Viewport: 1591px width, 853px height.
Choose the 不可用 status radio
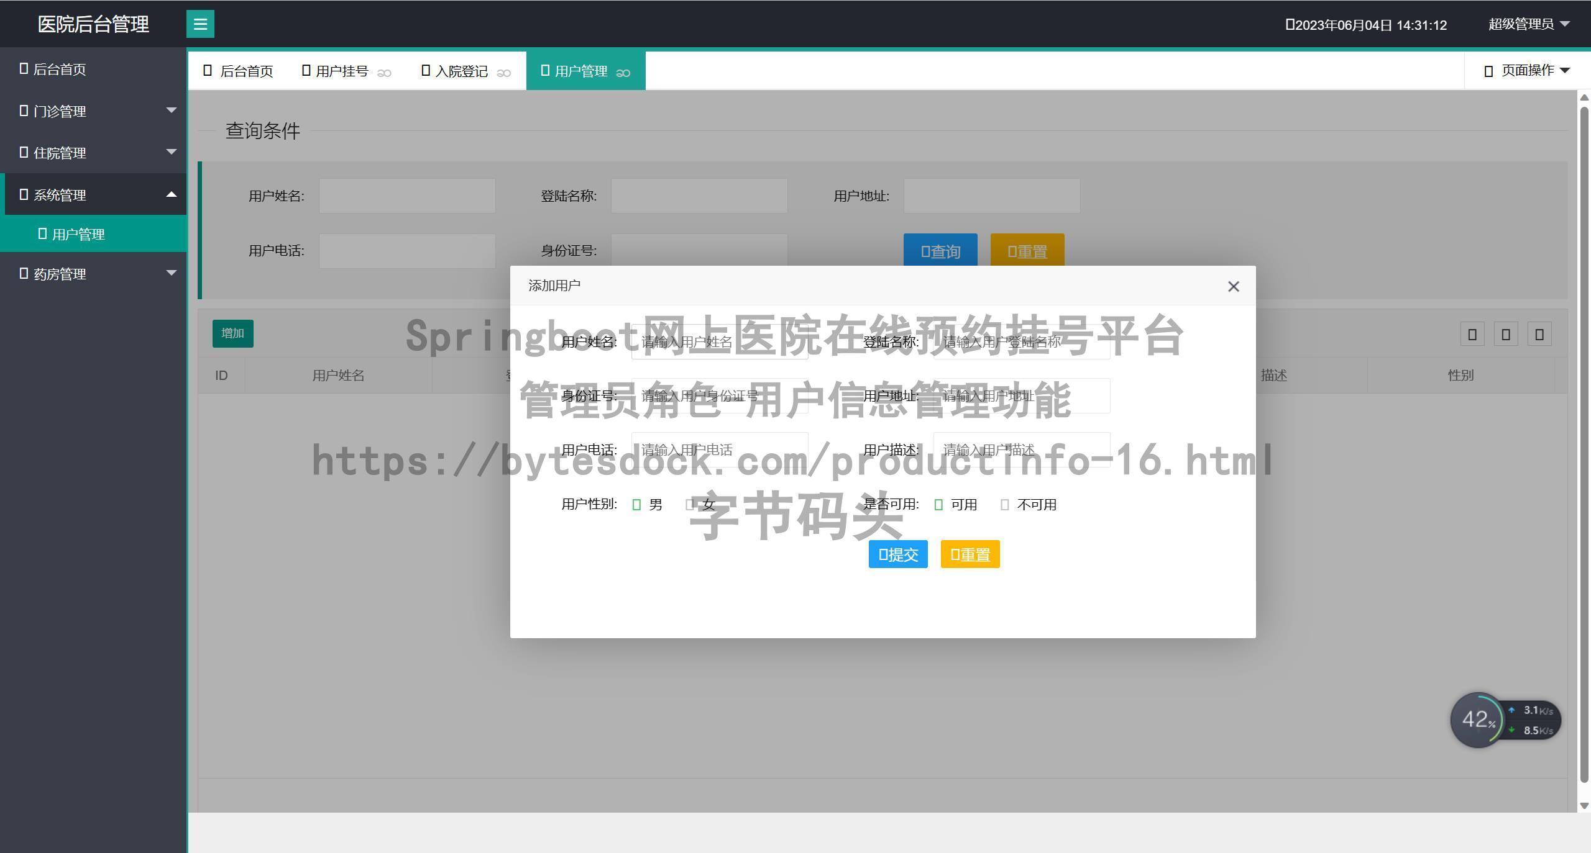[x=1029, y=505]
